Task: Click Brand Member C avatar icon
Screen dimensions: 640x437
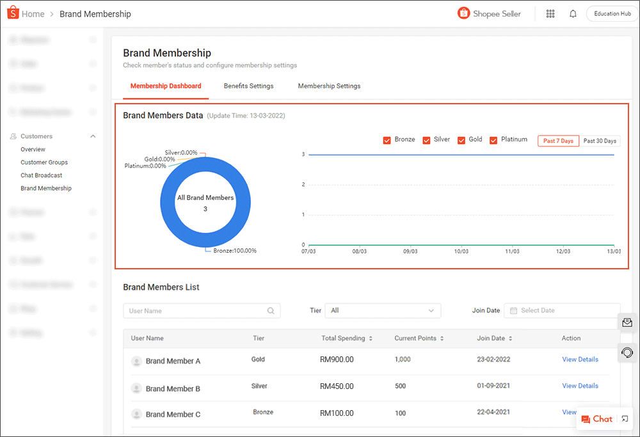Action: pyautogui.click(x=136, y=414)
